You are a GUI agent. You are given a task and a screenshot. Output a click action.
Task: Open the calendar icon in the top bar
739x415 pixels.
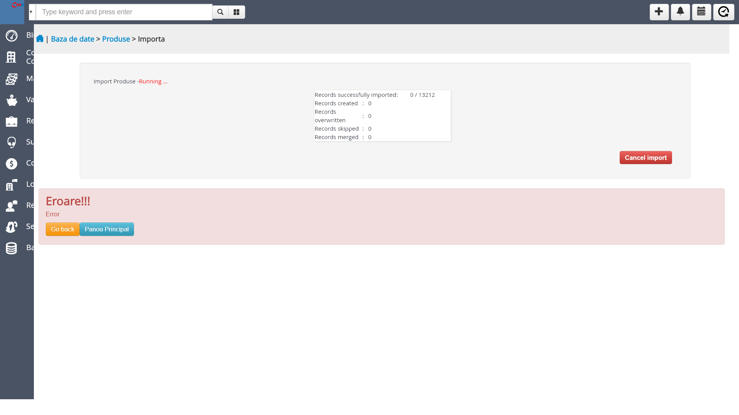701,12
